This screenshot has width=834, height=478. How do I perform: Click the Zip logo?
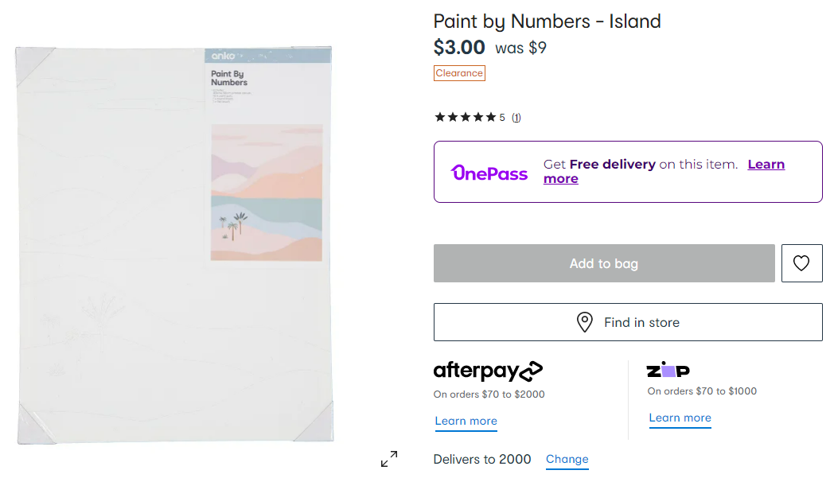point(668,370)
